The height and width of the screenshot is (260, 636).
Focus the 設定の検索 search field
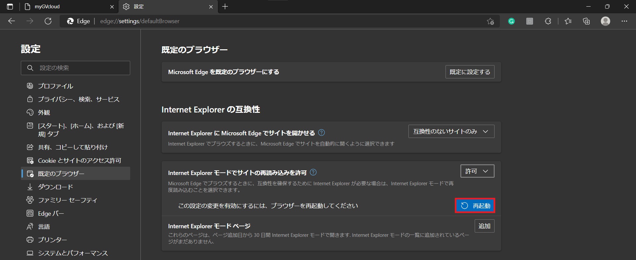(76, 68)
